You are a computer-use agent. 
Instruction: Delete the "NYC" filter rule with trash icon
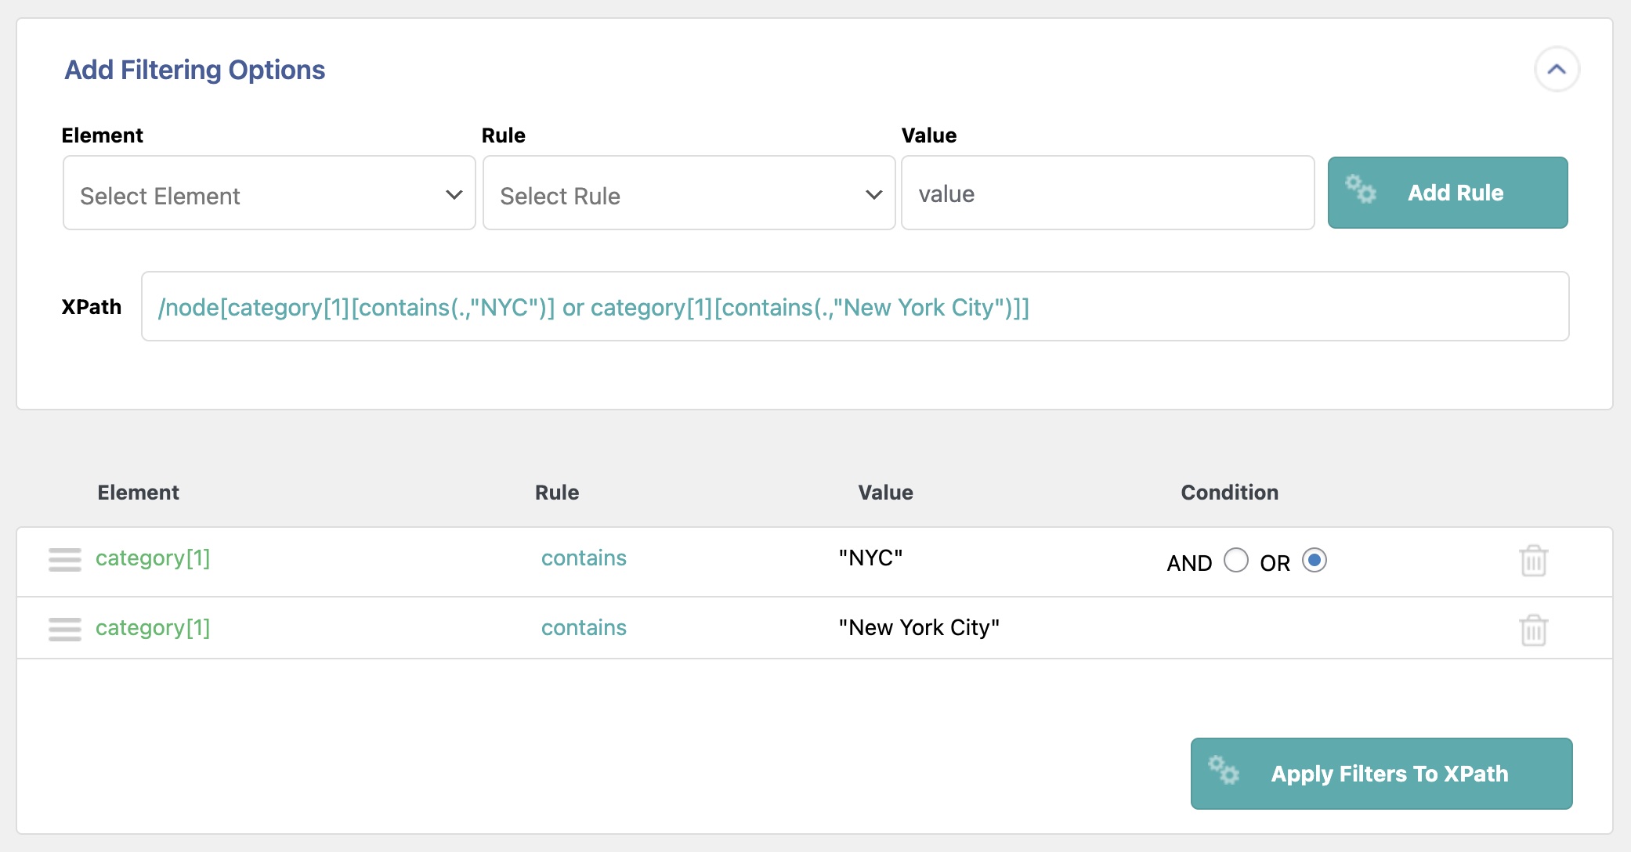pos(1533,561)
